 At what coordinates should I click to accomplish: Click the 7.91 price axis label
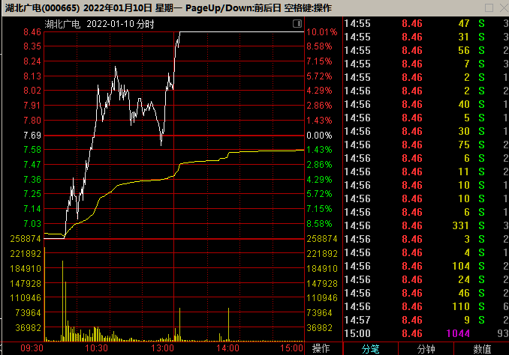(x=32, y=106)
